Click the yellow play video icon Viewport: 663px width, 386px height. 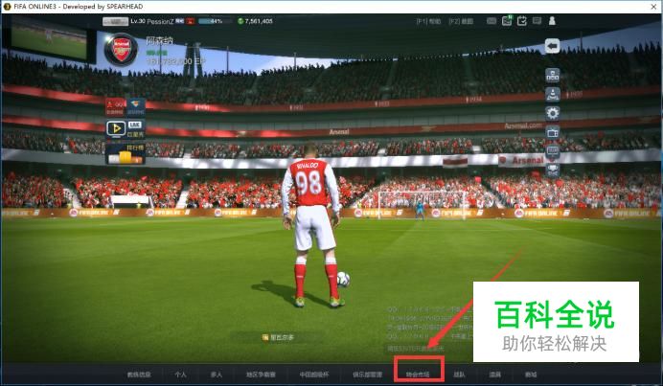click(115, 128)
